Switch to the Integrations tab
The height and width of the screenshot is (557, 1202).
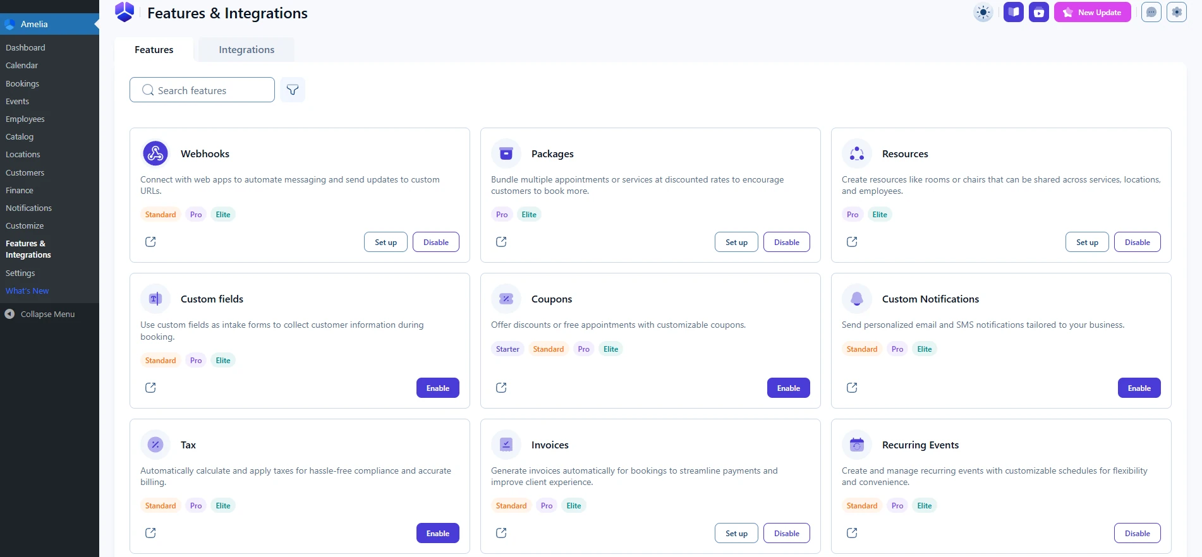tap(246, 50)
